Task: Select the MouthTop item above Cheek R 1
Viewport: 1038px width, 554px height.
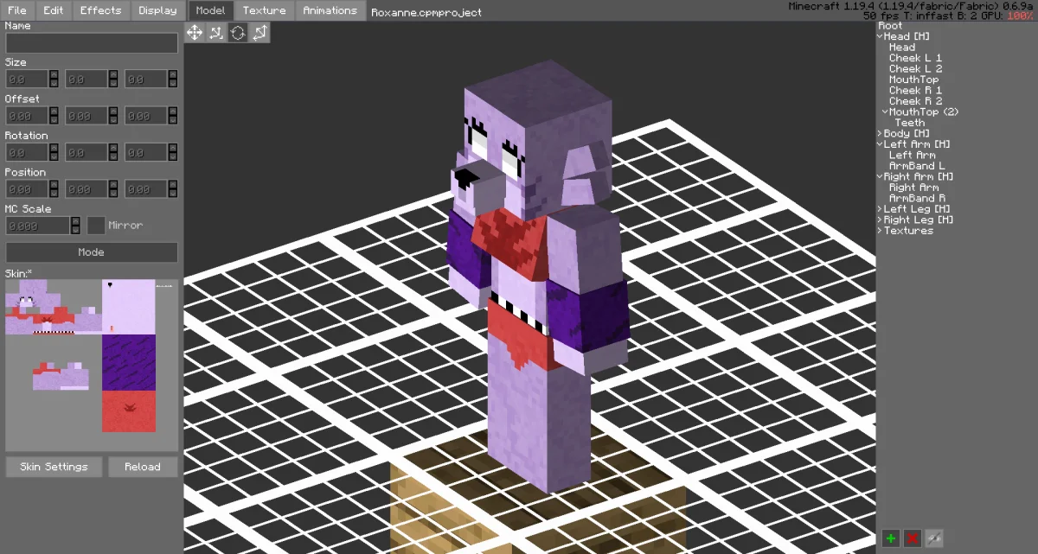Action: 913,80
